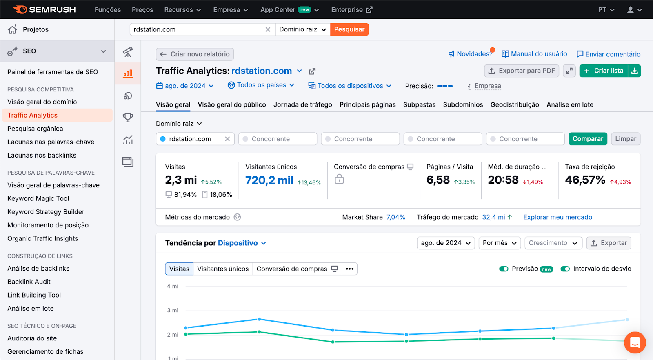Open the orange chat support bubble
Viewport: 653px width, 360px height.
(x=635, y=342)
